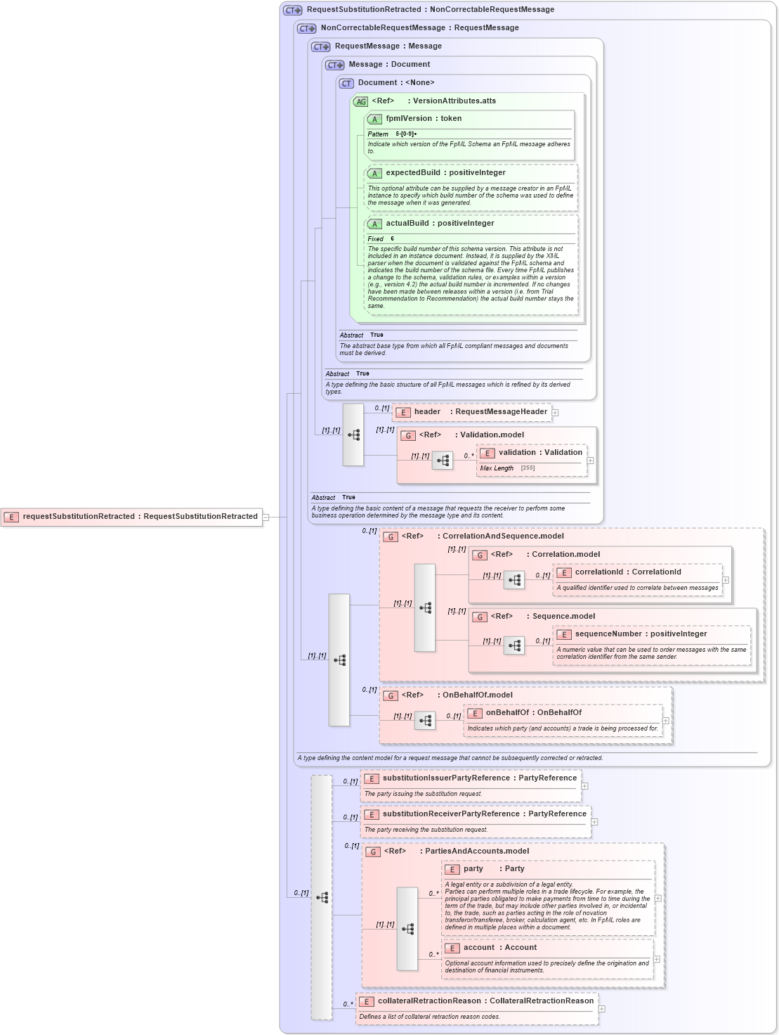
Task: Expand the validation : Validation element
Action: point(591,461)
